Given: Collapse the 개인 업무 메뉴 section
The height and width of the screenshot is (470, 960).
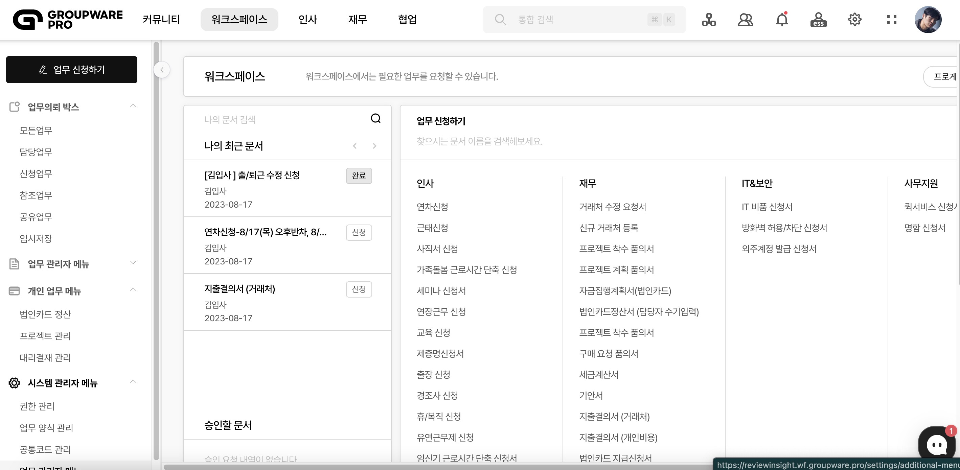Looking at the screenshot, I should pos(133,290).
